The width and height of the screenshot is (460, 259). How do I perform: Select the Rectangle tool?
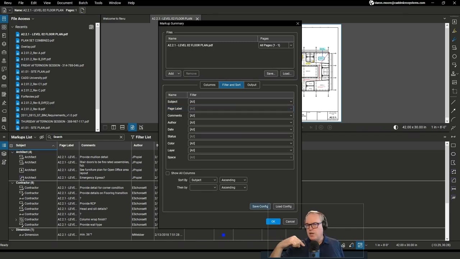[x=454, y=145]
